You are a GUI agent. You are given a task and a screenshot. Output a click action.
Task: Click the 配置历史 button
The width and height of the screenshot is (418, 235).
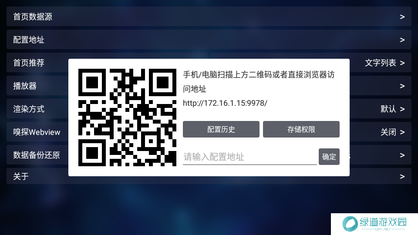pyautogui.click(x=221, y=129)
